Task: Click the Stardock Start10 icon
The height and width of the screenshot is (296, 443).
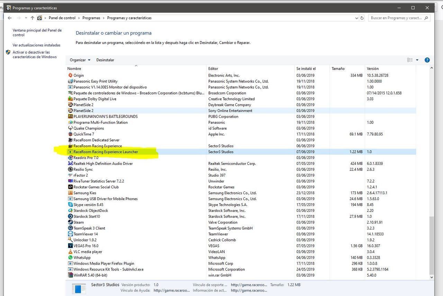Action: (71, 216)
